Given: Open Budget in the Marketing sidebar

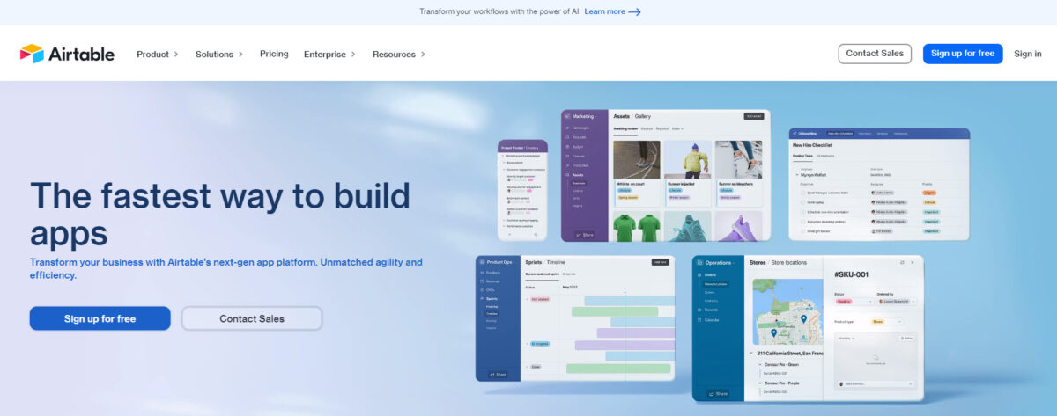Looking at the screenshot, I should (x=579, y=147).
